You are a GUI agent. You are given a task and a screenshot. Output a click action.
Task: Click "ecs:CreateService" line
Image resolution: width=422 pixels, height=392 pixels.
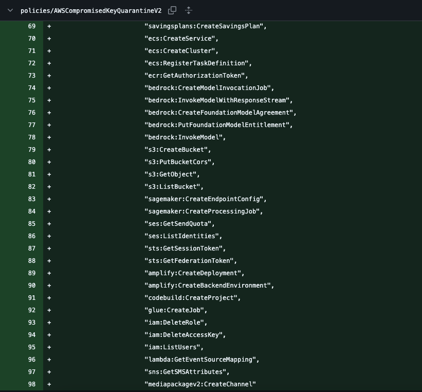181,39
